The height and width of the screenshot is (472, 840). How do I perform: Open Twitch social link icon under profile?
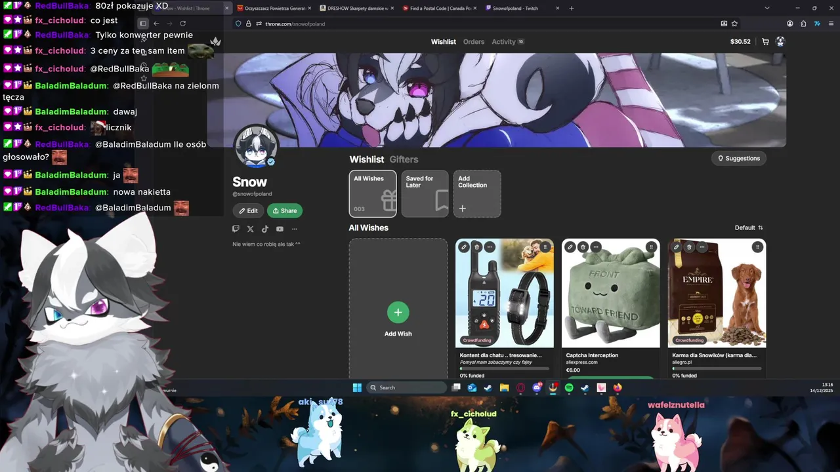tap(236, 229)
